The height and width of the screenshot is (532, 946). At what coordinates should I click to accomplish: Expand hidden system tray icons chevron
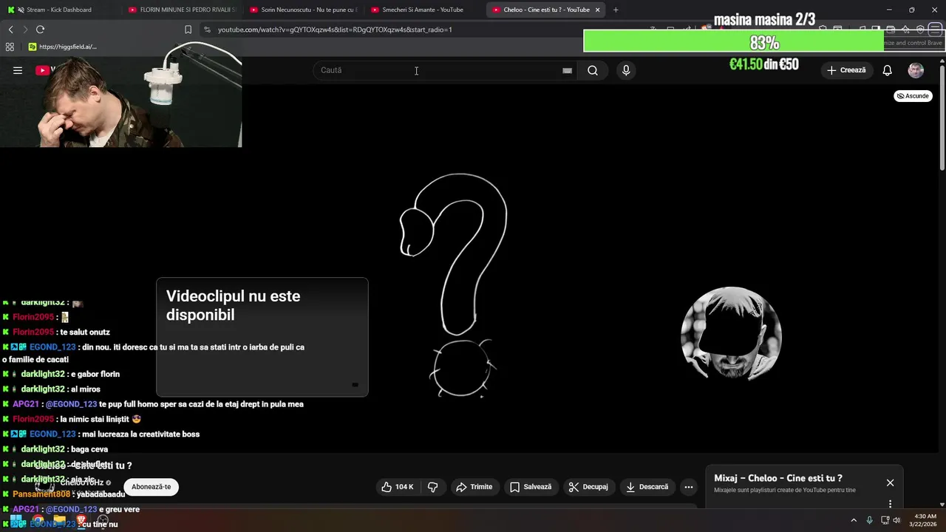click(854, 520)
